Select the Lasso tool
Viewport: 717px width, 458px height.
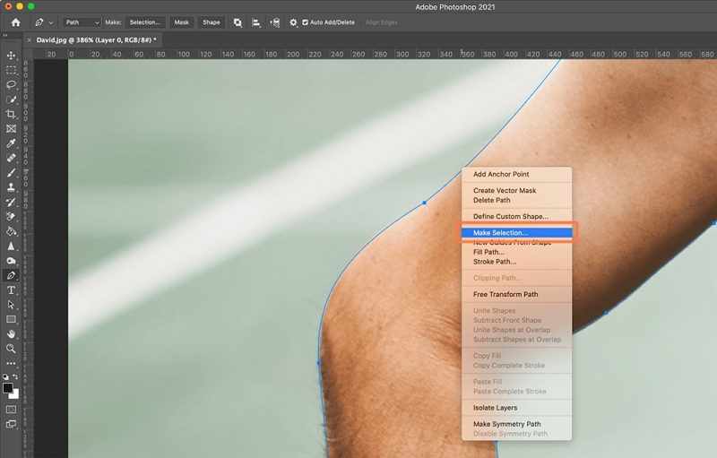(11, 84)
